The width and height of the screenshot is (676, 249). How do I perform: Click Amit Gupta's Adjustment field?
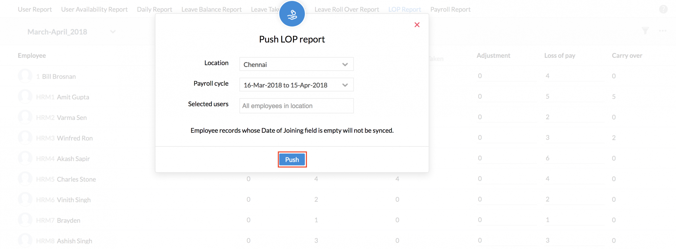tap(507, 97)
